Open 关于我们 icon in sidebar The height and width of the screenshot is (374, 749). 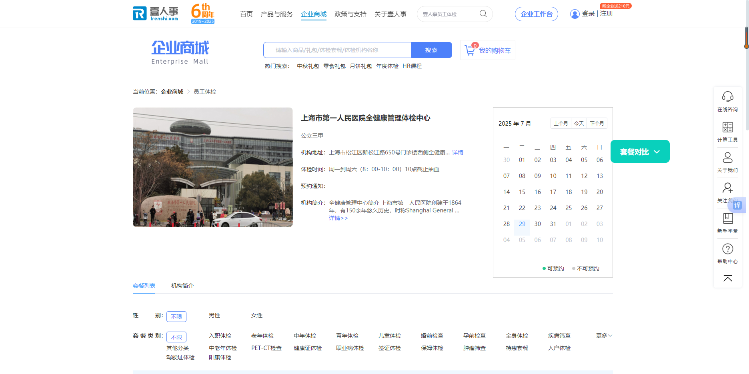pyautogui.click(x=727, y=158)
